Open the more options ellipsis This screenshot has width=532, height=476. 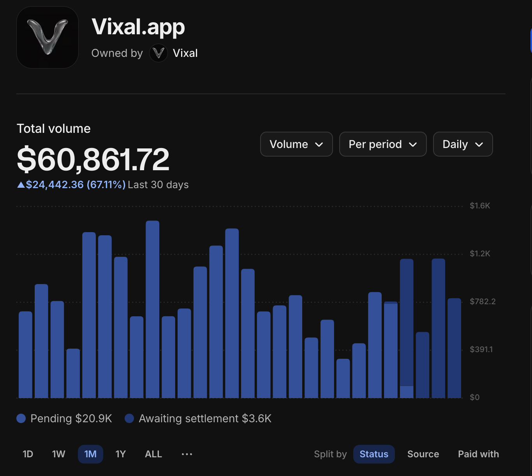click(187, 454)
